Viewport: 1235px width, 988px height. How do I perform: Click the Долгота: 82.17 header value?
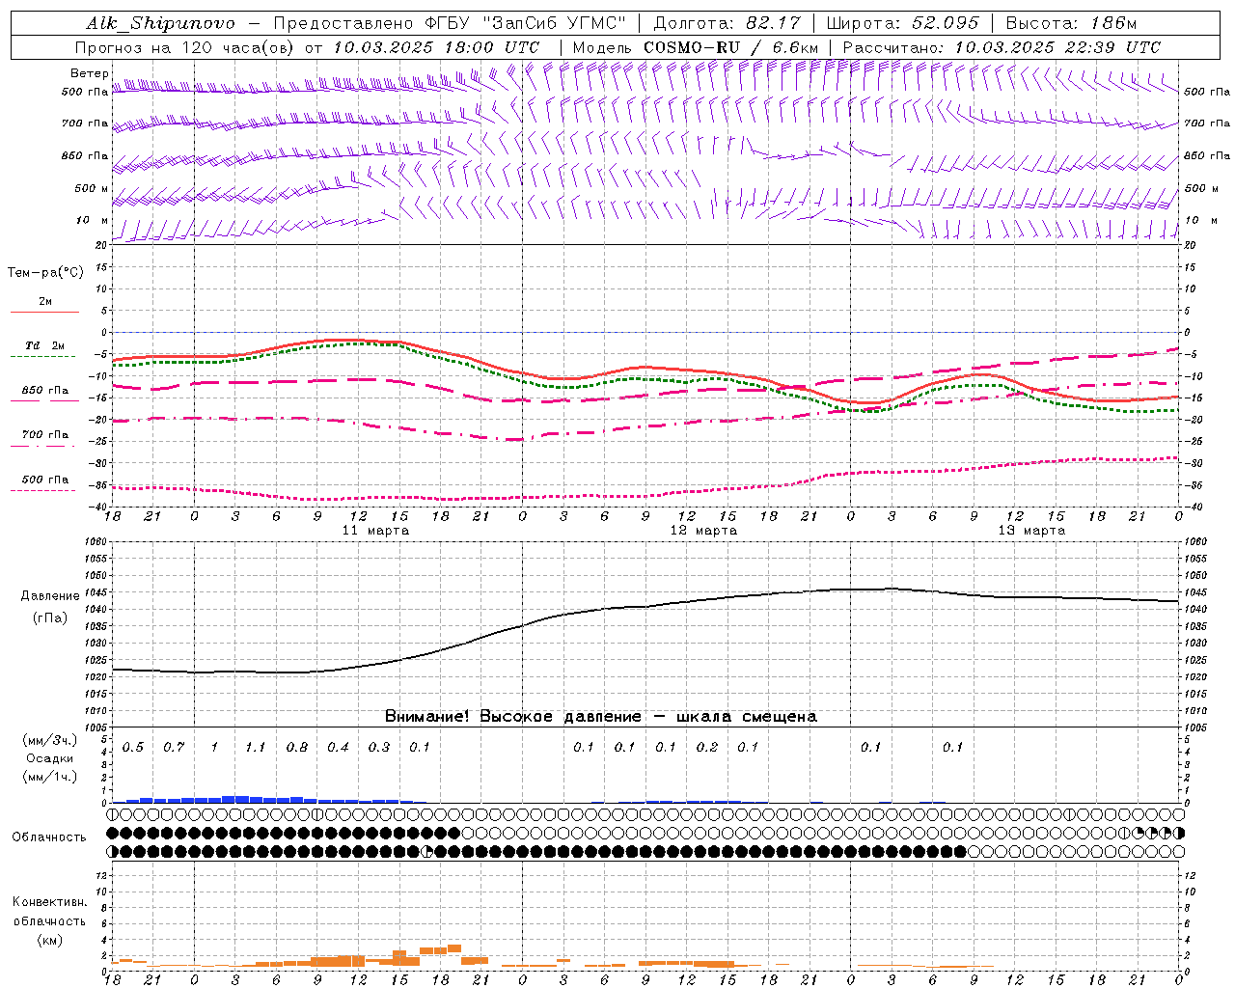tap(727, 23)
